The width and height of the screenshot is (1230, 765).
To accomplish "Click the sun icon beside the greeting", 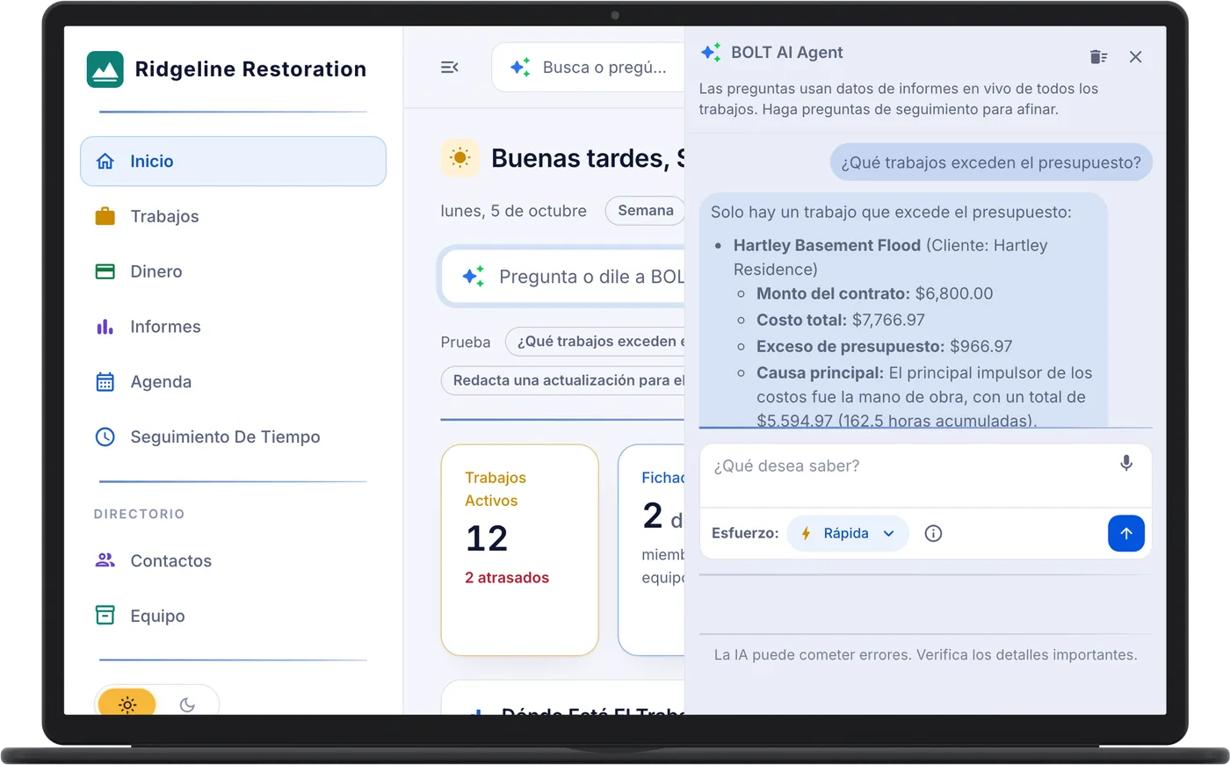I will [x=459, y=158].
